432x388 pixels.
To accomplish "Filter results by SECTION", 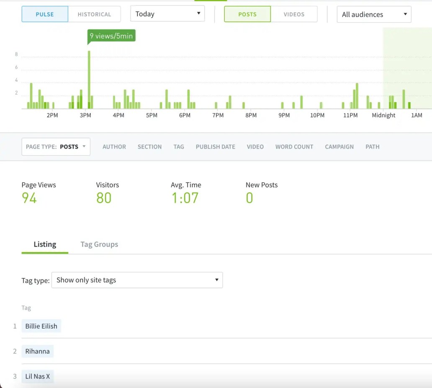I will click(x=149, y=146).
